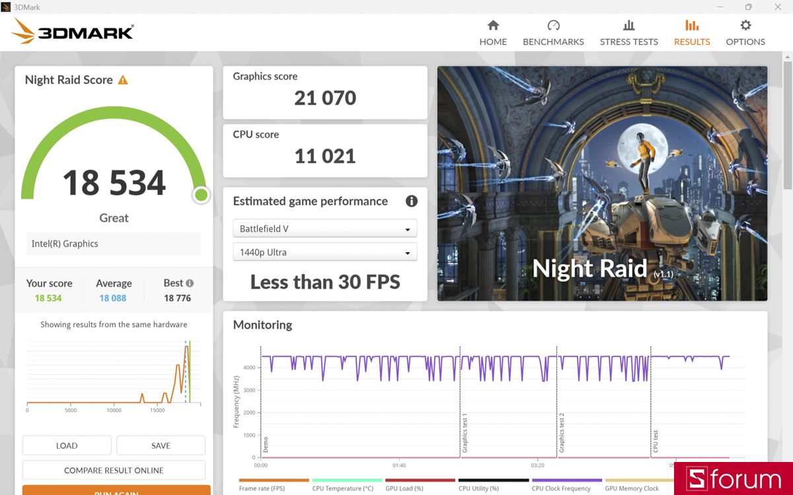Viewport: 793px width, 495px height.
Task: Go to the OPTIONS tab
Action: (x=745, y=32)
